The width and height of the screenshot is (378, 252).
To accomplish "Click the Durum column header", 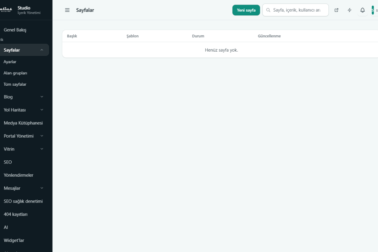I will pyautogui.click(x=198, y=36).
